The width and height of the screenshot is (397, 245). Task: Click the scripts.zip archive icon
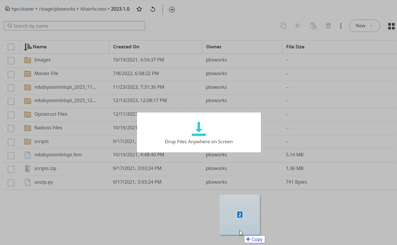click(x=28, y=168)
